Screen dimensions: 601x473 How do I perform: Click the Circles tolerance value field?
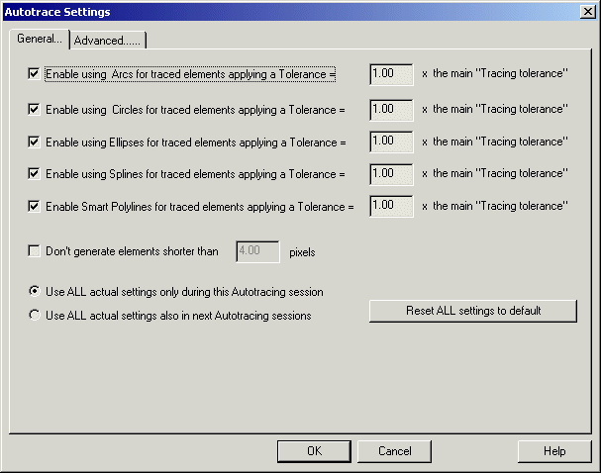(392, 109)
